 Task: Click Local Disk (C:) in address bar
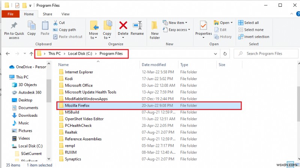pyautogui.click(x=80, y=54)
